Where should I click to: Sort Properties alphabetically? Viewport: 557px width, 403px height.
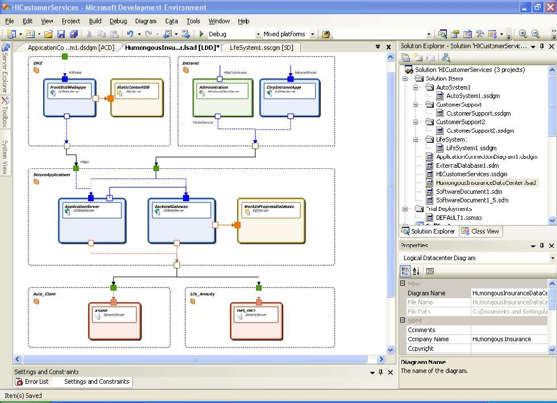[416, 272]
